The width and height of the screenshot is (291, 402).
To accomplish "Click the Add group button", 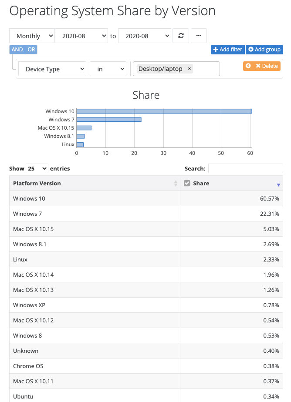I will tap(264, 50).
